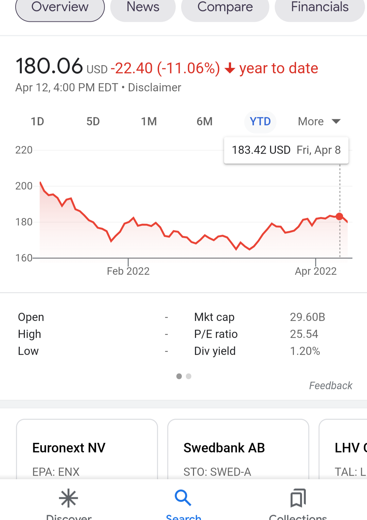
Task: Expand the More time range dropdown
Action: click(319, 121)
